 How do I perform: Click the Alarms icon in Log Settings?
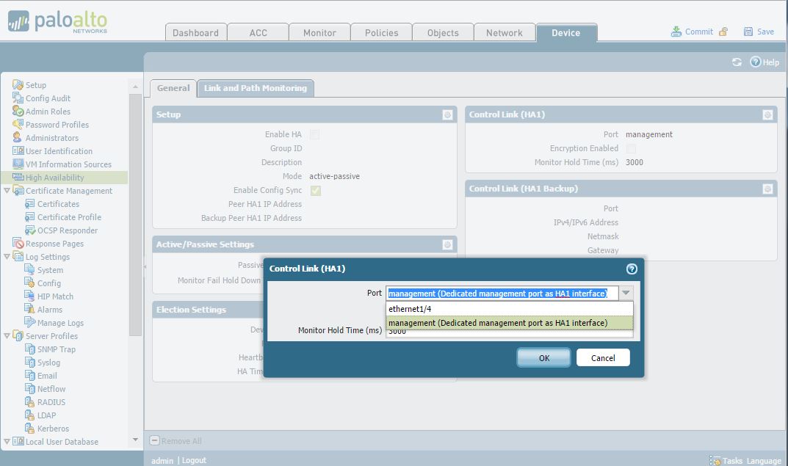[x=30, y=310]
